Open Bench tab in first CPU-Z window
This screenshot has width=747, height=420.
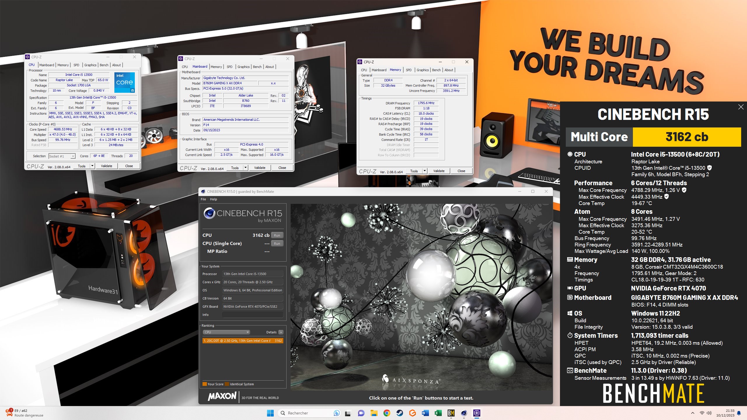click(104, 65)
